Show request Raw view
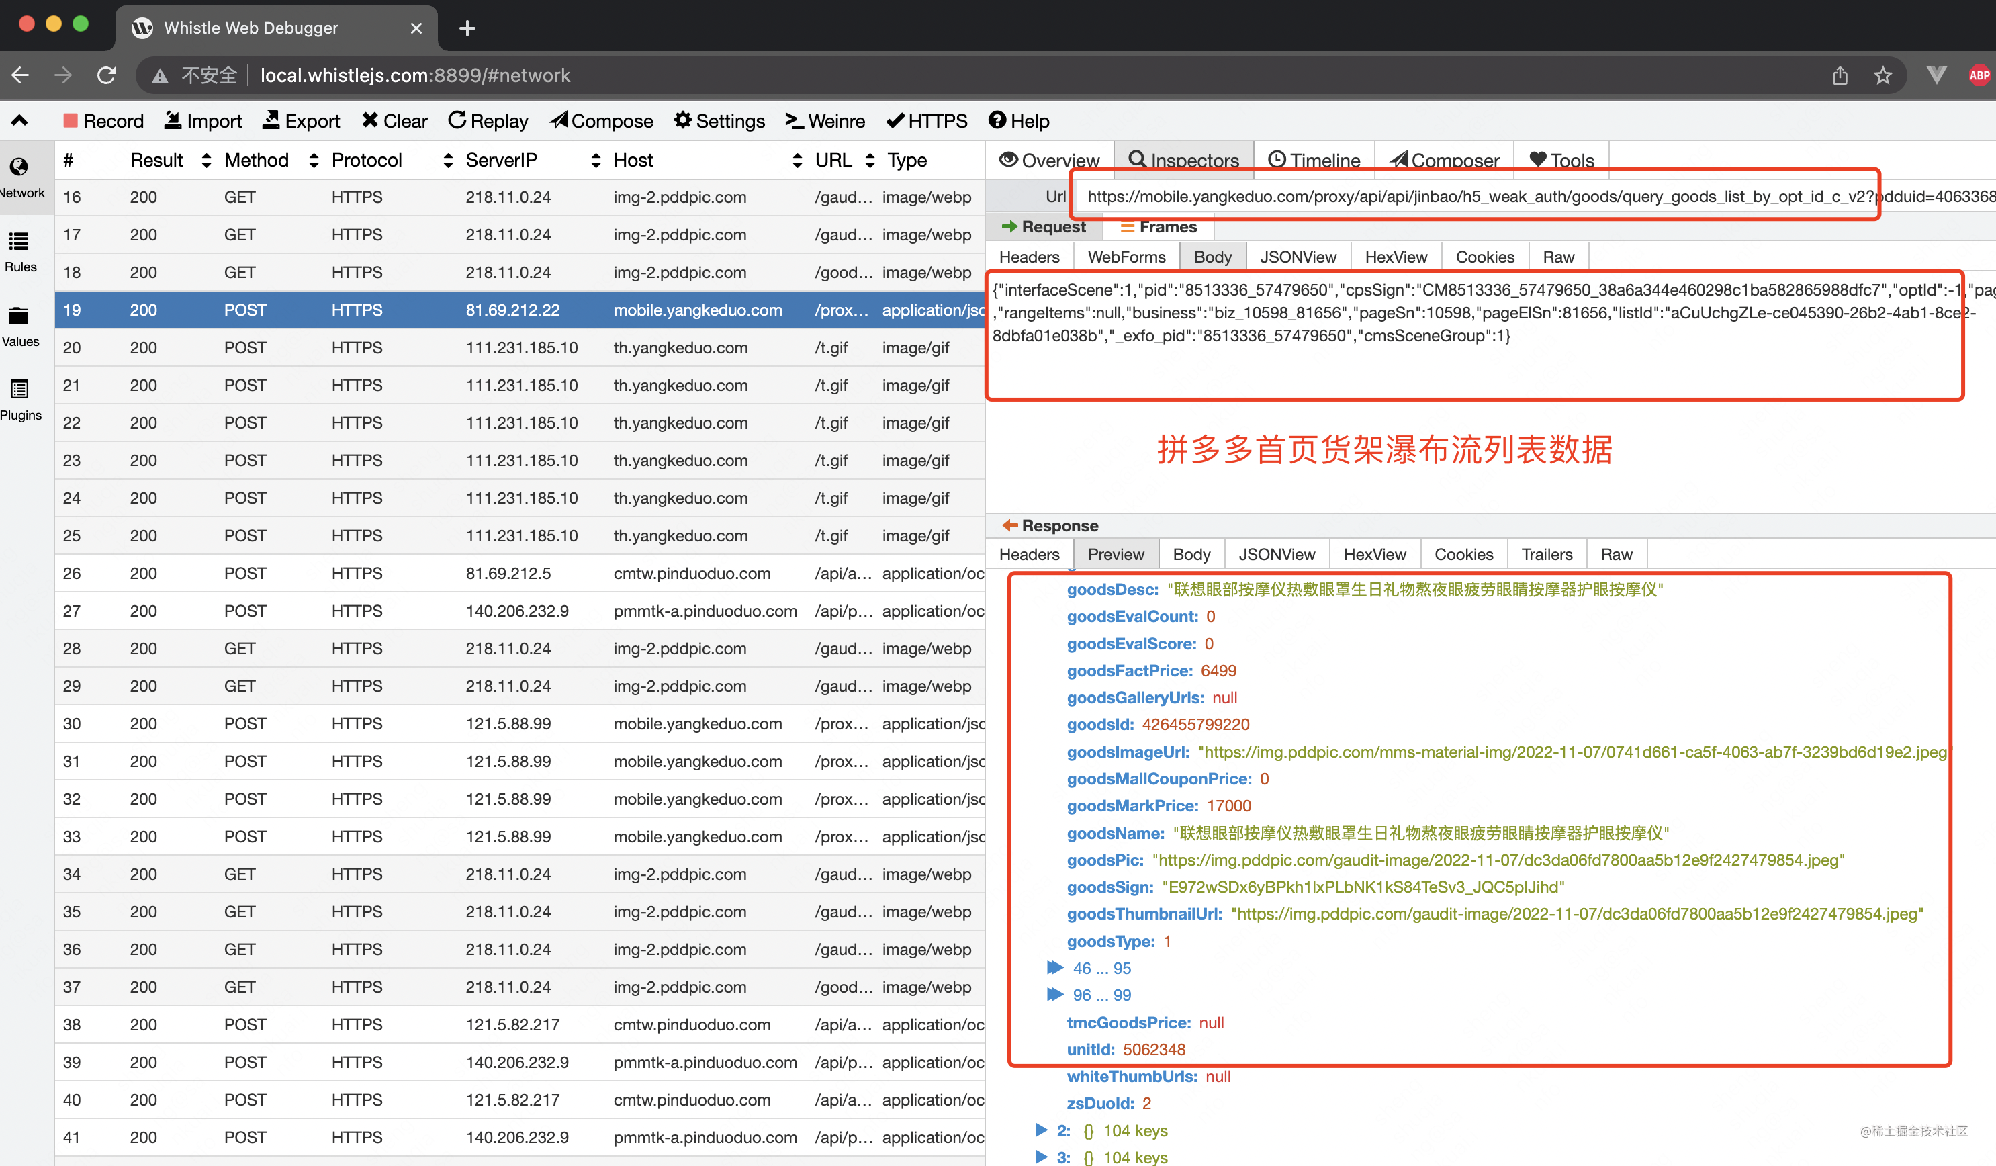 (1558, 257)
